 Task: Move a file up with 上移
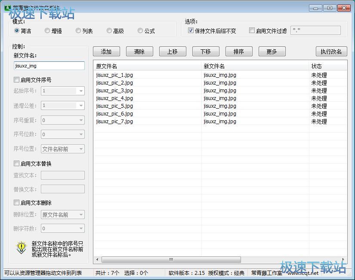pos(172,51)
